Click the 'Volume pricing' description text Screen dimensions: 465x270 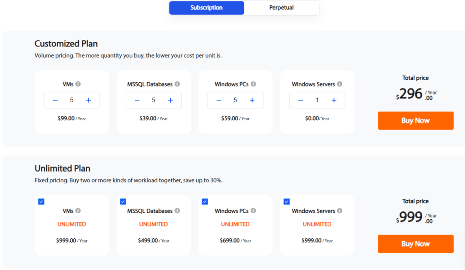point(128,55)
